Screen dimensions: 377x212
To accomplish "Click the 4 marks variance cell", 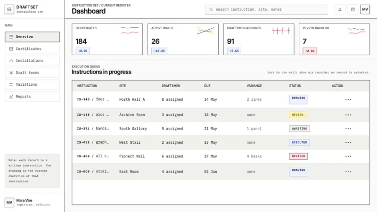I will coord(254,156).
